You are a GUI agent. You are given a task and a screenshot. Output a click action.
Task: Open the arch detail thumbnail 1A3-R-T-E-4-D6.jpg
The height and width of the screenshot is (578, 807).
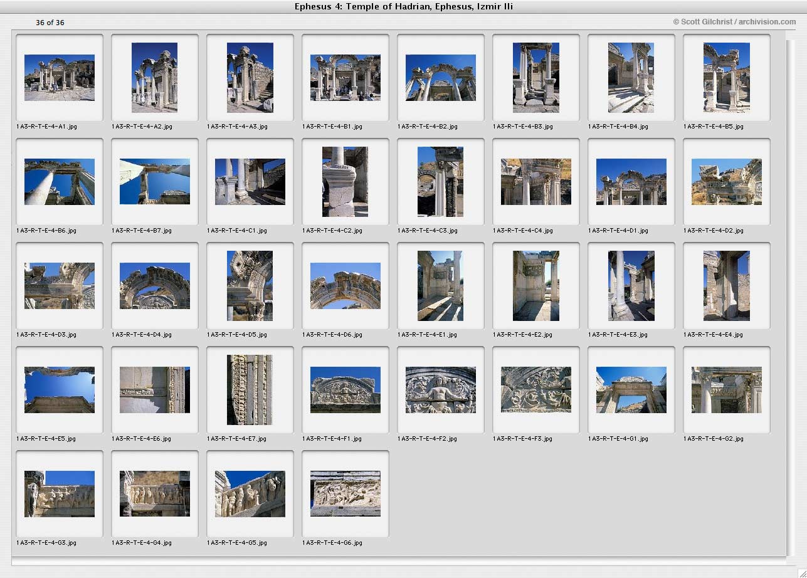(x=345, y=286)
